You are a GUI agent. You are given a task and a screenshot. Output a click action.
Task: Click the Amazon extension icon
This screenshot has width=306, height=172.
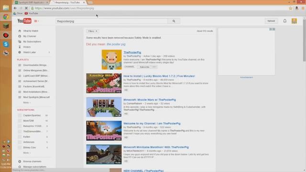click(296, 8)
